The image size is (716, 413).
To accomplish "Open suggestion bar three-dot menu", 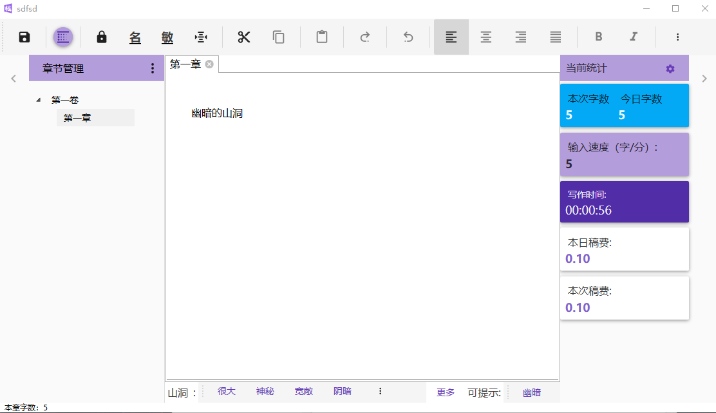I will 381,392.
